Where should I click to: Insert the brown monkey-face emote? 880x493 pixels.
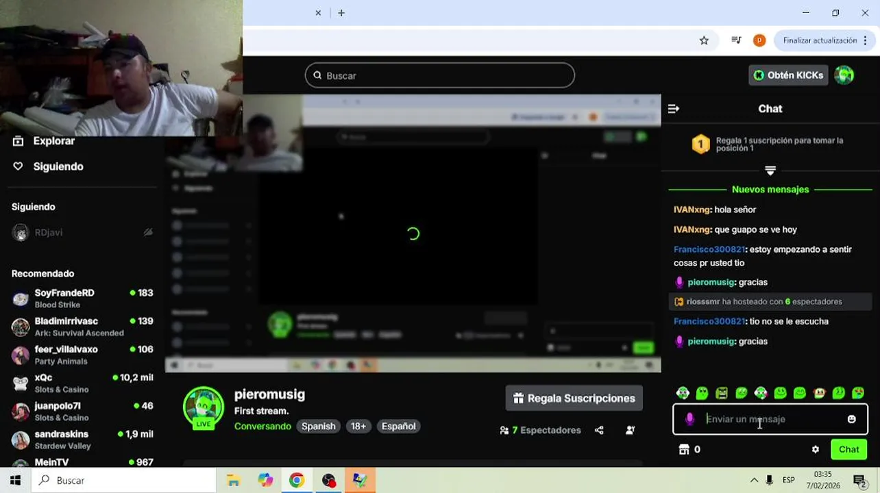click(x=819, y=393)
